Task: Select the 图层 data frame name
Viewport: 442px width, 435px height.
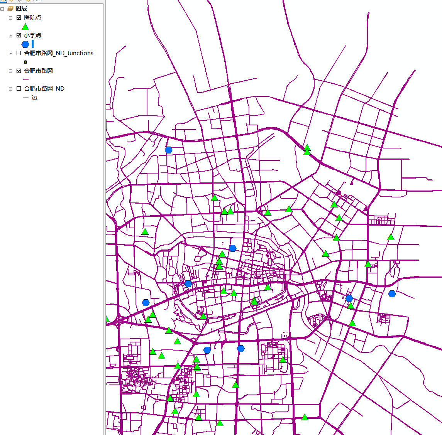Action: pos(21,9)
